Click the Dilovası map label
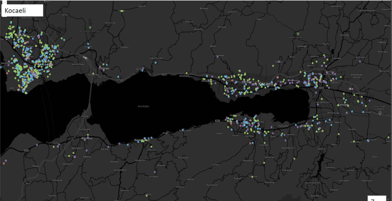Image resolution: width=392 pixels, height=201 pixels. click(x=104, y=69)
